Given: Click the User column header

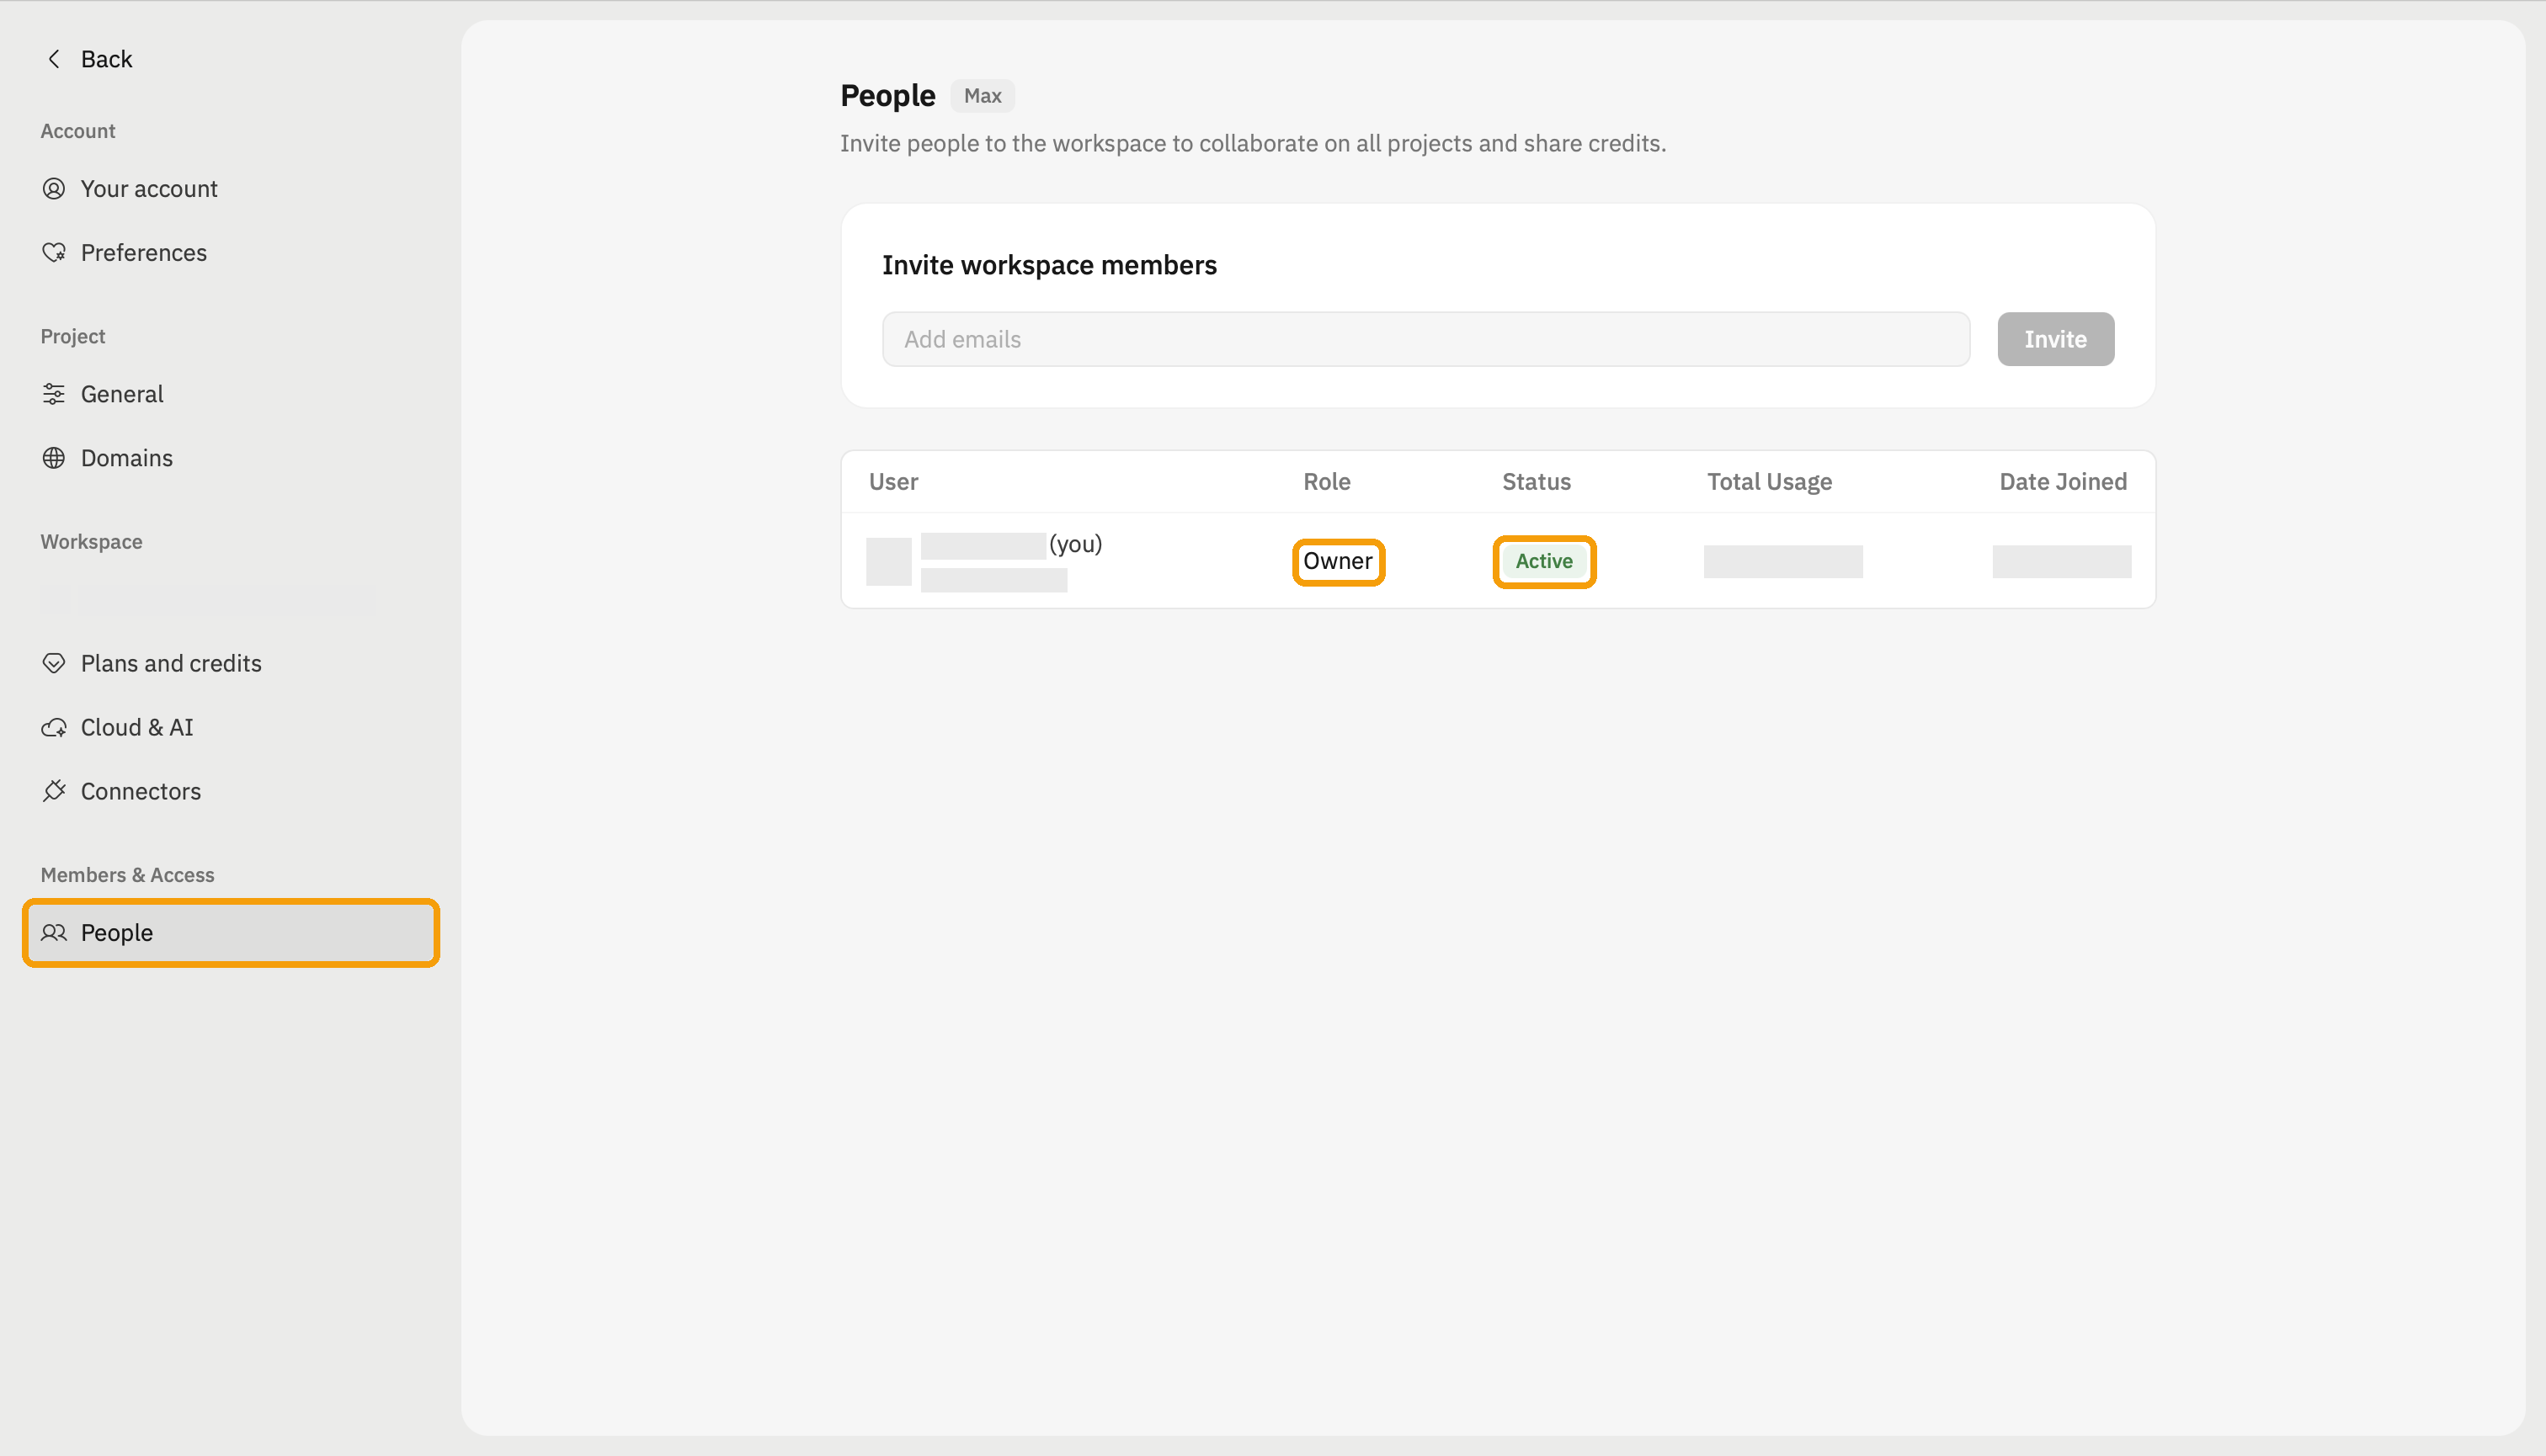Looking at the screenshot, I should tap(892, 482).
